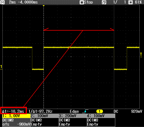Click the 920mV trigger level value
144x127 pixels.
[137, 111]
